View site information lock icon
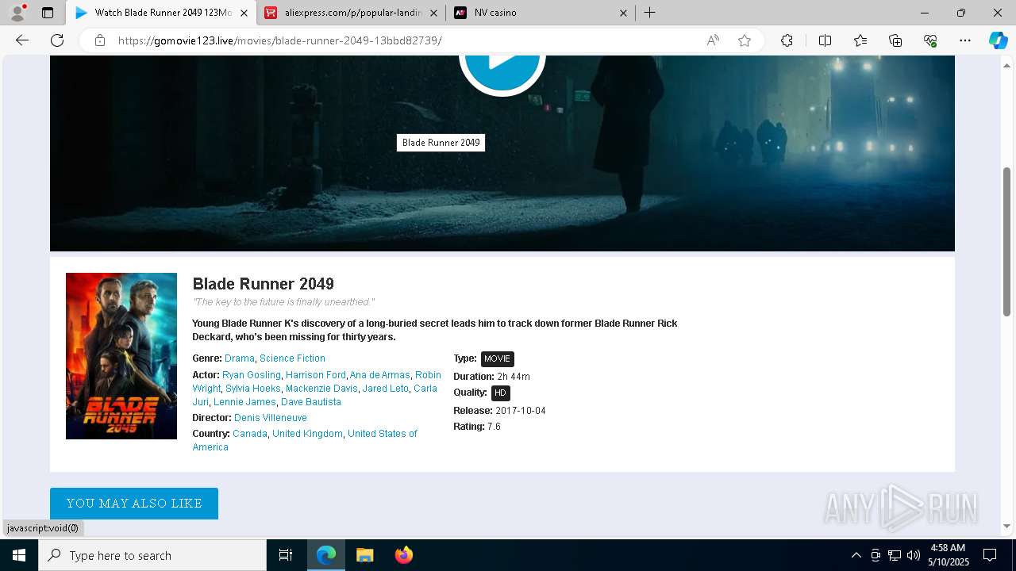This screenshot has width=1016, height=571. tap(100, 40)
